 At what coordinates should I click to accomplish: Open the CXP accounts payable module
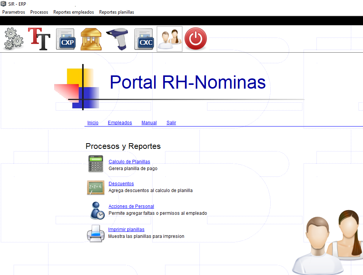pyautogui.click(x=66, y=39)
